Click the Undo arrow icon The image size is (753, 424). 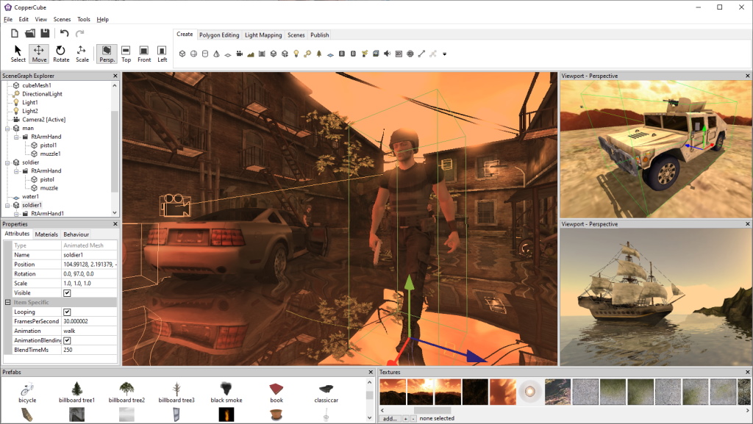click(x=65, y=33)
